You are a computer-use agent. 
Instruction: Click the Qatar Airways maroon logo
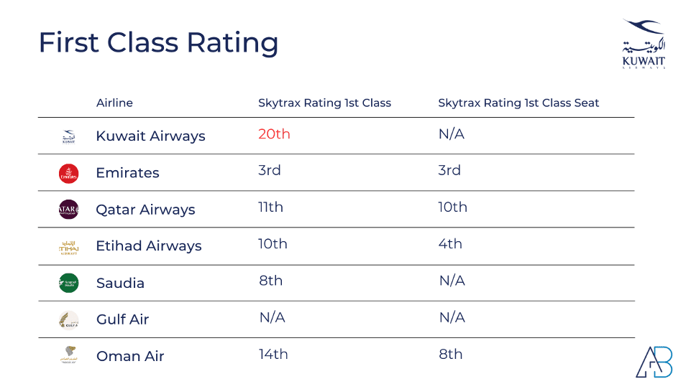click(x=69, y=210)
